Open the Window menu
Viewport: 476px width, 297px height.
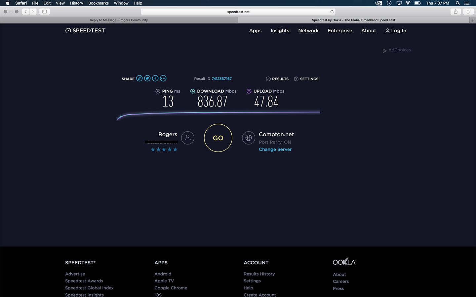pos(121,3)
